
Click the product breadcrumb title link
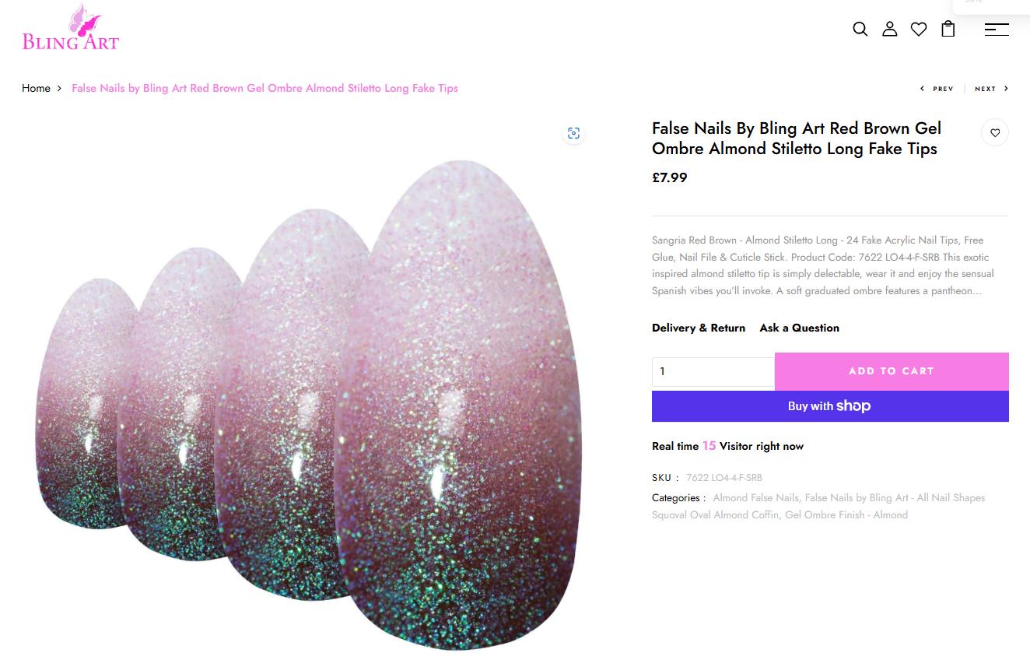point(265,88)
